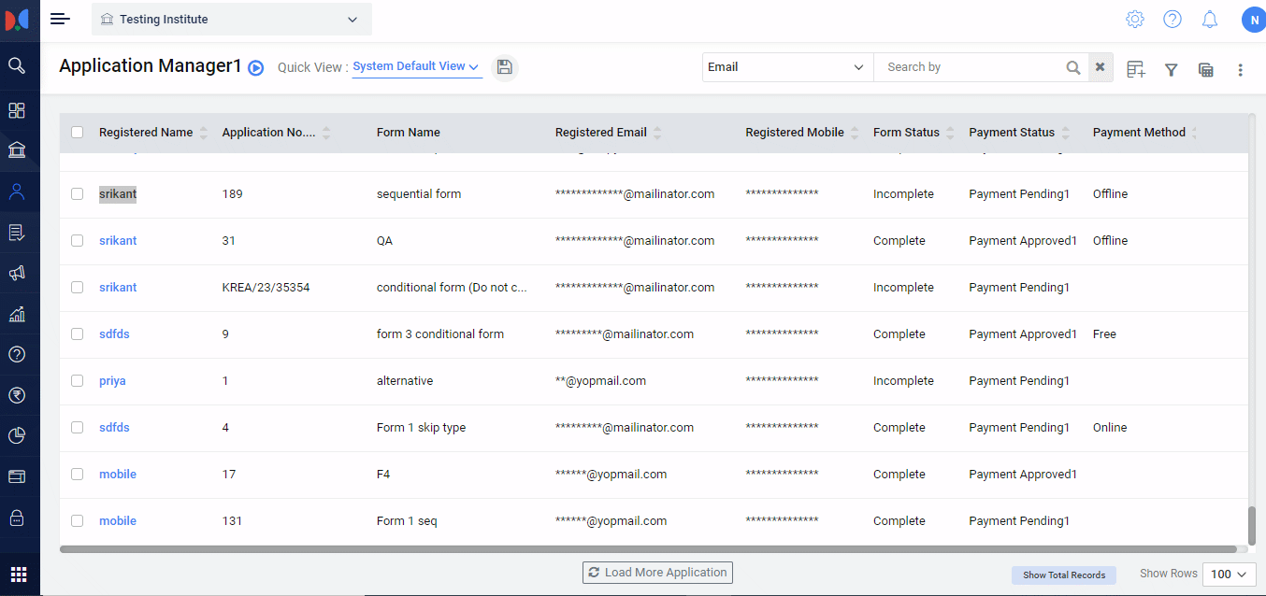Viewport: 1266px width, 596px height.
Task: Click the Form Name column header
Action: [x=408, y=133]
